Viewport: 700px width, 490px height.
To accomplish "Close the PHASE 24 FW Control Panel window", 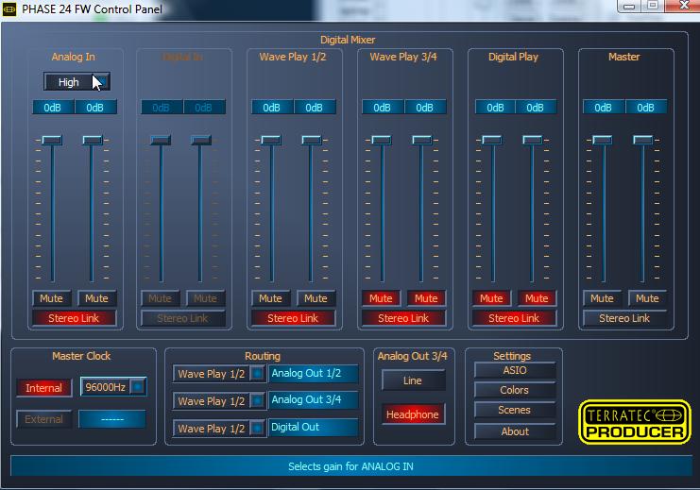I will [x=683, y=6].
